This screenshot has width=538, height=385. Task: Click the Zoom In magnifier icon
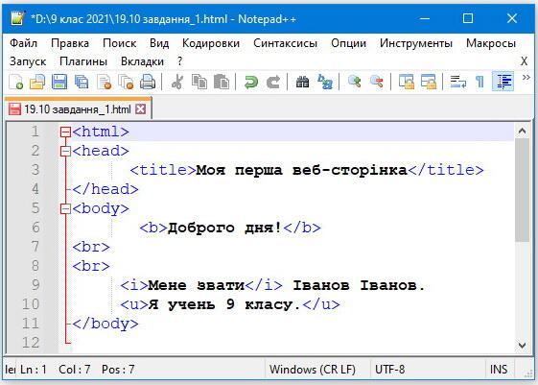pos(354,82)
